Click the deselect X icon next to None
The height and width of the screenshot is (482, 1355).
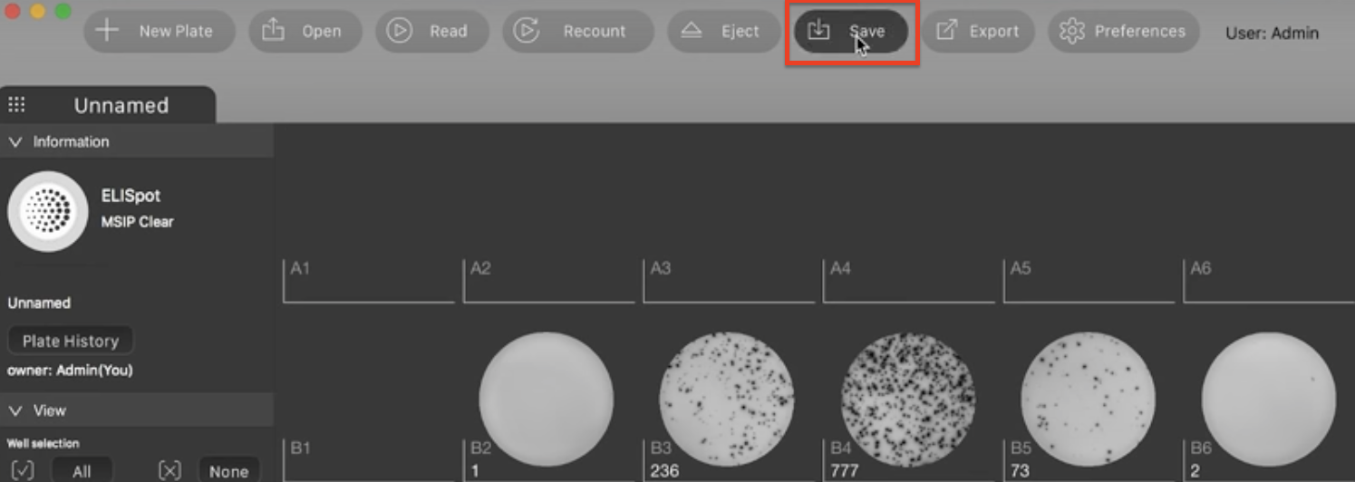pos(169,470)
